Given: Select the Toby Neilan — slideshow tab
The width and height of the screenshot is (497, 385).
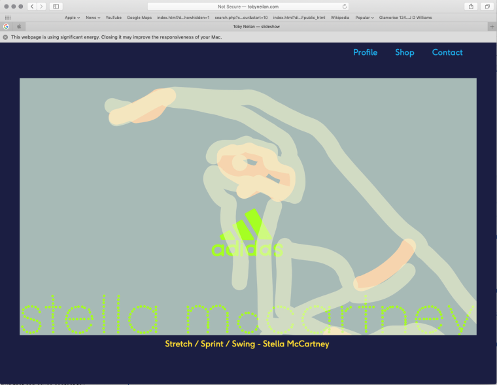Looking at the screenshot, I should pos(256,27).
